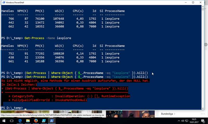
Task: Switch to Firefox in the taskbar
Action: (x=36, y=121)
